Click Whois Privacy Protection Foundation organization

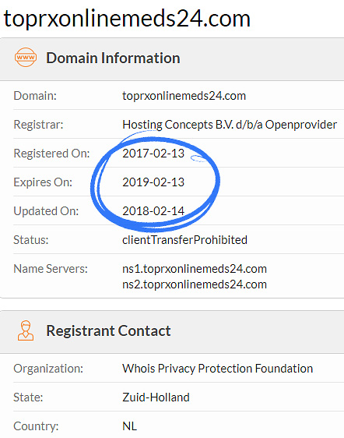pos(218,369)
